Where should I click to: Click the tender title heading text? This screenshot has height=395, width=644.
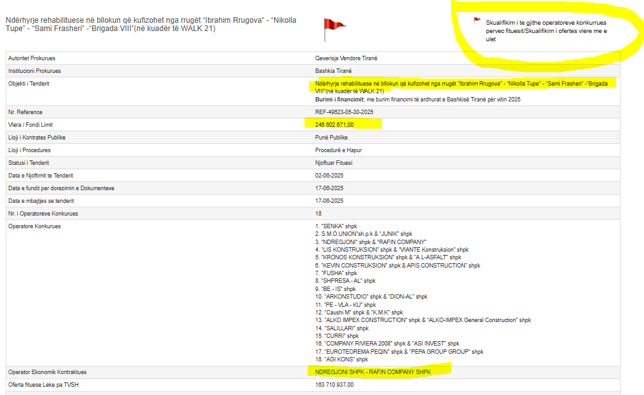151,24
